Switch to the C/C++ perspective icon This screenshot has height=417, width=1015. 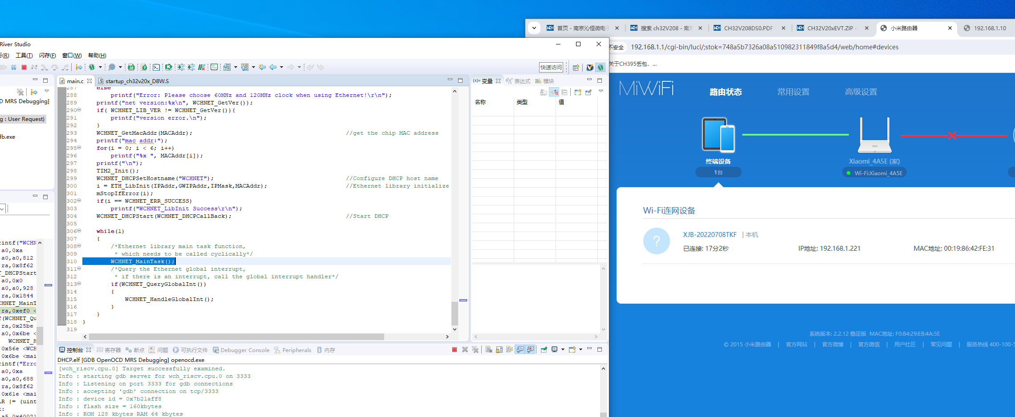pos(590,68)
